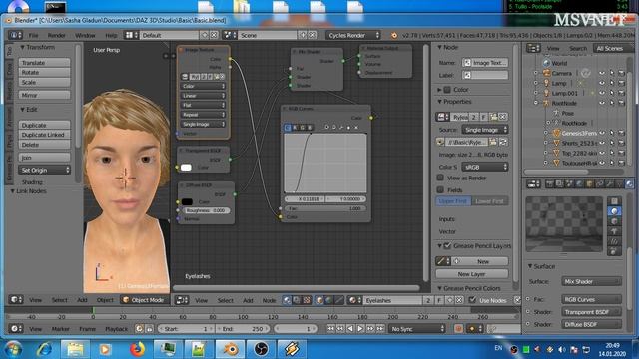This screenshot has height=359, width=639.
Task: Click the Translate button
Action: point(44,62)
